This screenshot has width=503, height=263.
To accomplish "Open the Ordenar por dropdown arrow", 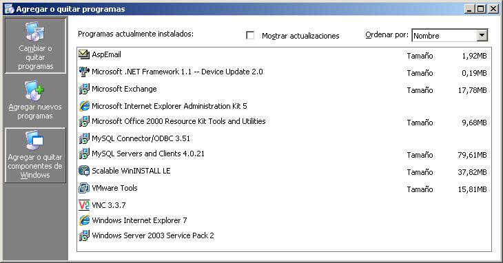I will (482, 35).
